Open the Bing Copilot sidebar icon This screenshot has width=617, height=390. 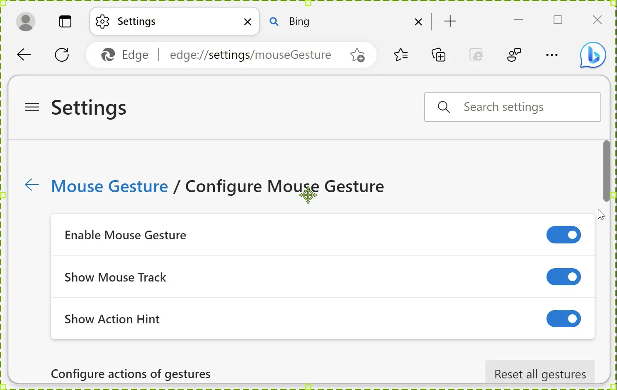click(593, 55)
